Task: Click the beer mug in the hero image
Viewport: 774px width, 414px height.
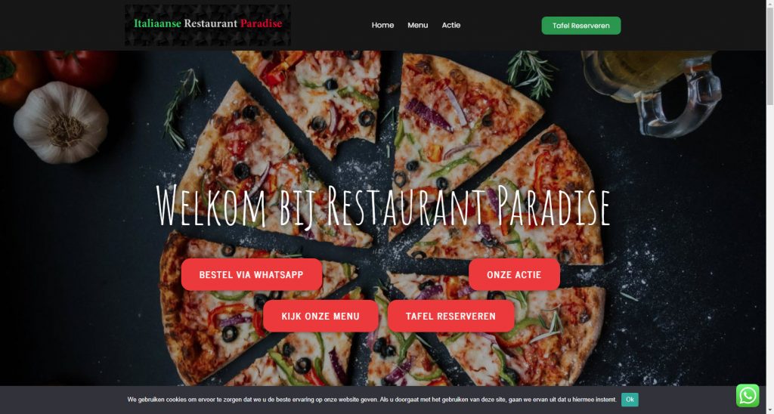Action: 652,93
